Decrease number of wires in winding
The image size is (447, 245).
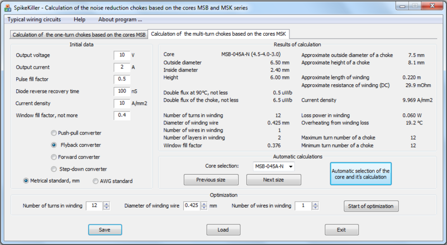315,208
